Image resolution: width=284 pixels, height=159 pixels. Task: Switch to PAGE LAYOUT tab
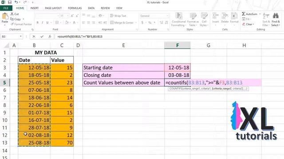53,8
